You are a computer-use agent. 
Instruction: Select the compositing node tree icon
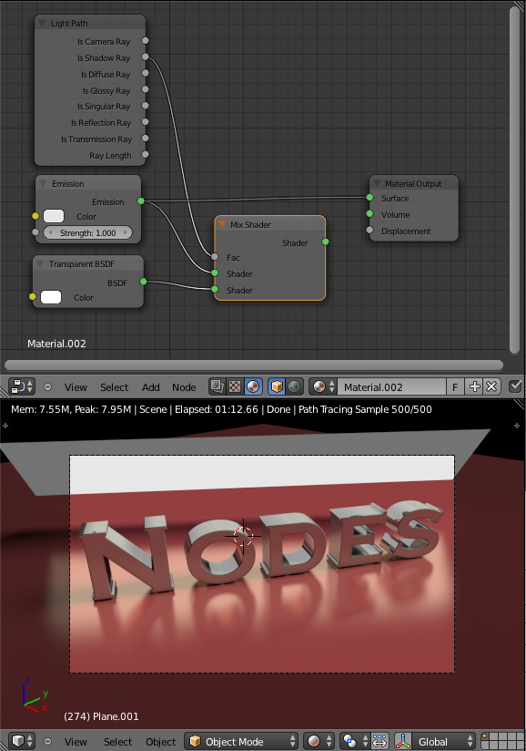217,386
